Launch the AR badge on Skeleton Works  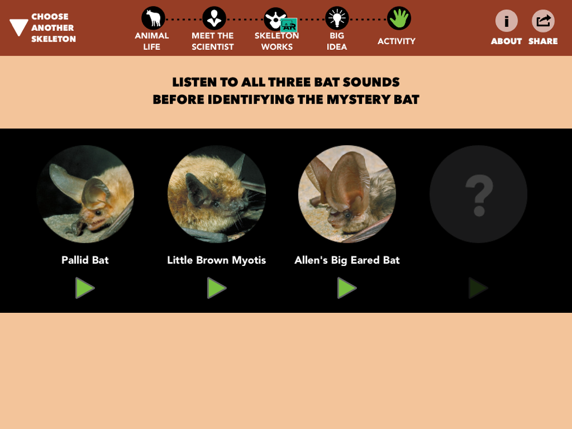[x=289, y=25]
